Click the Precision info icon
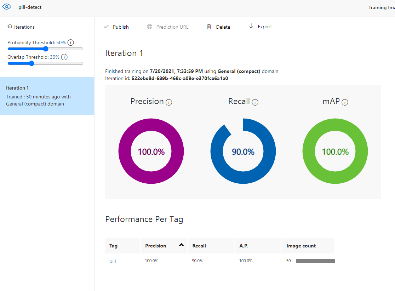 pos(169,102)
